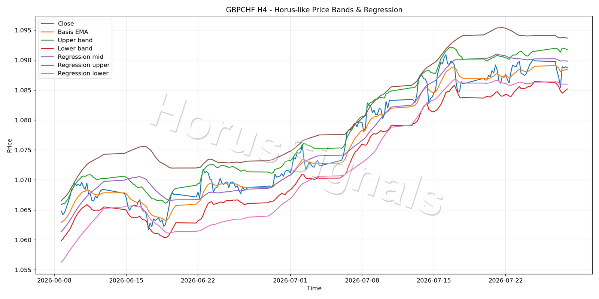The width and height of the screenshot is (599, 299).
Task: Click the red Lower band swatch in legend
Action: [x=47, y=49]
